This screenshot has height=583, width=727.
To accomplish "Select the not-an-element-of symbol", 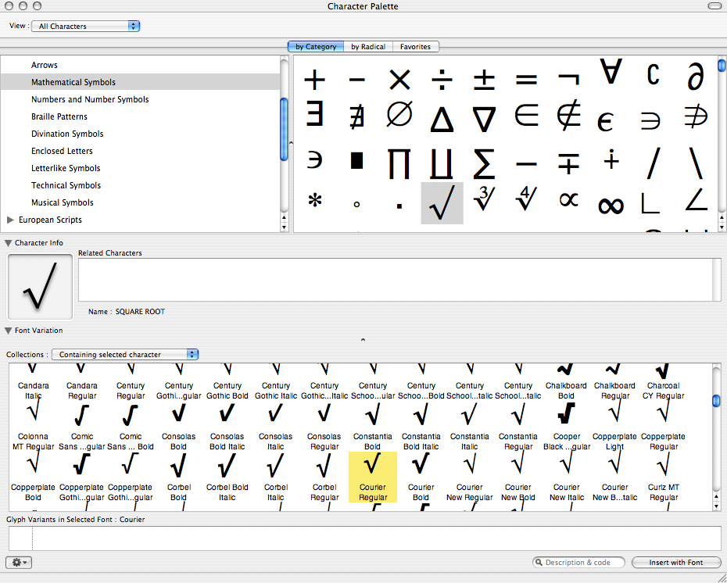I will (x=568, y=114).
